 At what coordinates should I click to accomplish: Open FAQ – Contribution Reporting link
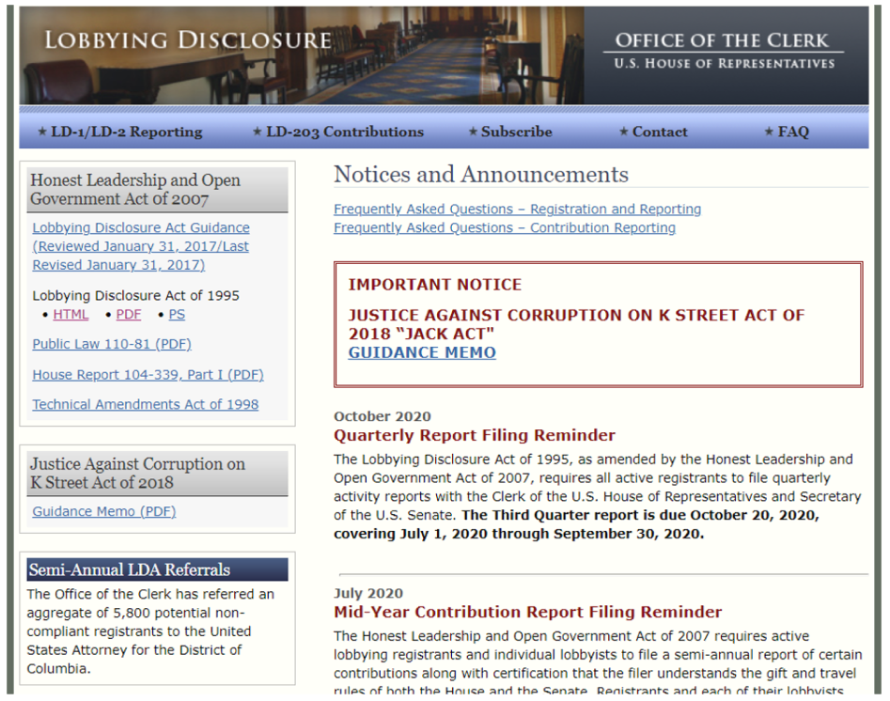coord(505,227)
